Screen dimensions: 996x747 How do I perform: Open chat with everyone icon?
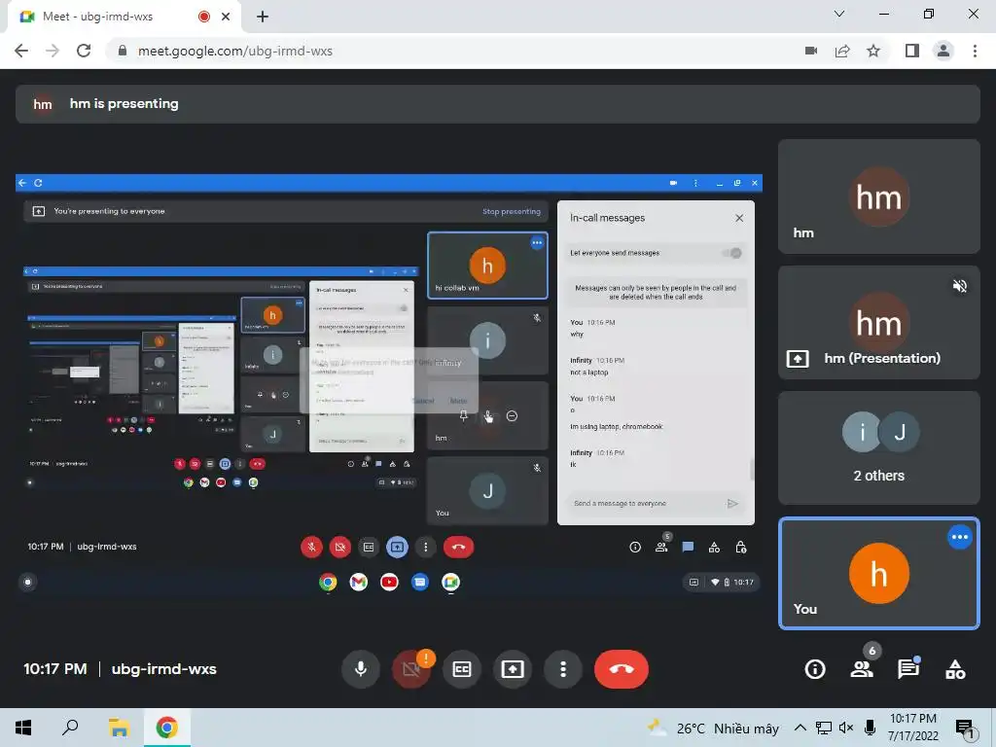point(908,668)
